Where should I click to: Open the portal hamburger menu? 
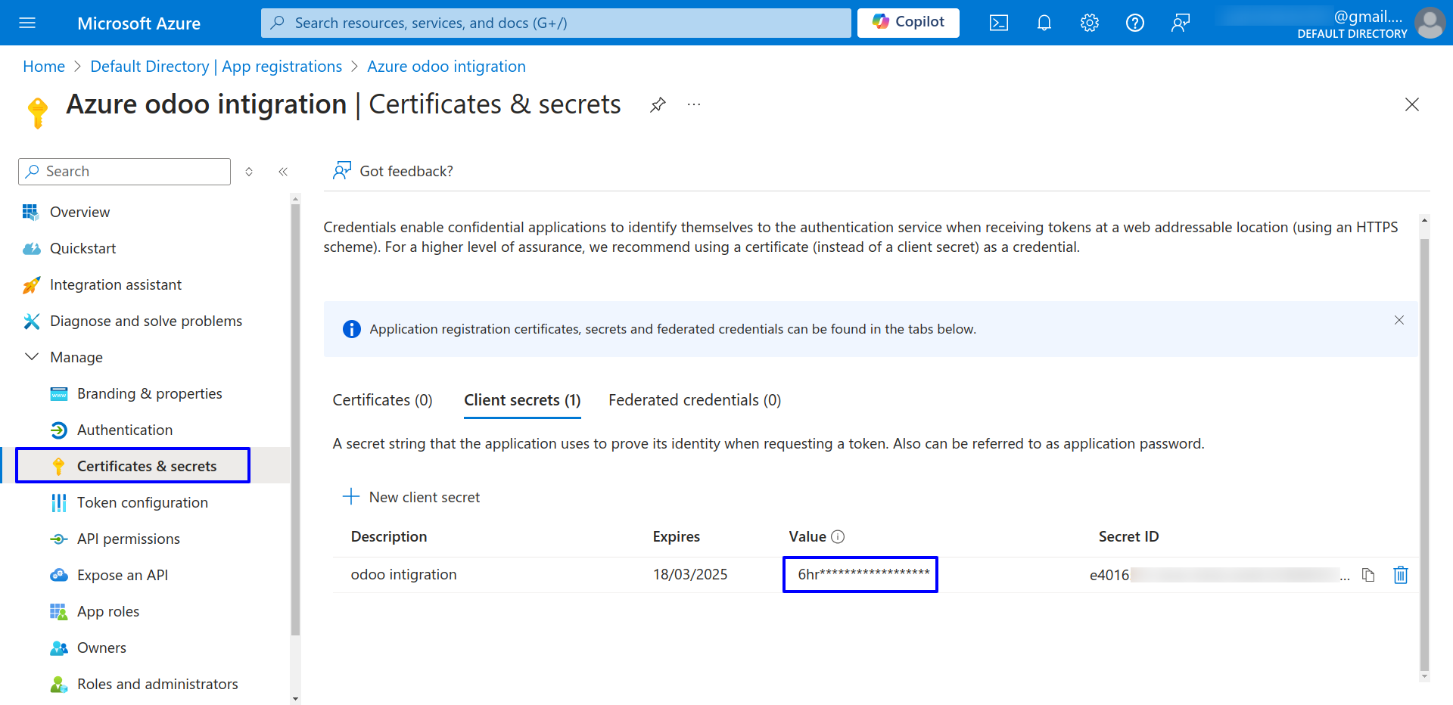[x=27, y=23]
